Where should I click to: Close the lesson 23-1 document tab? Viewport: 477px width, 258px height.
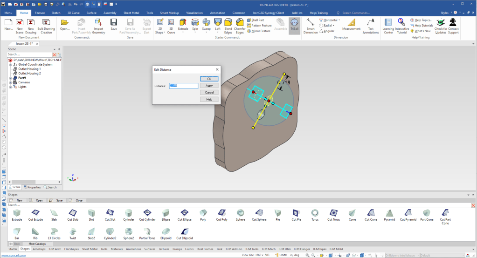tap(37, 43)
